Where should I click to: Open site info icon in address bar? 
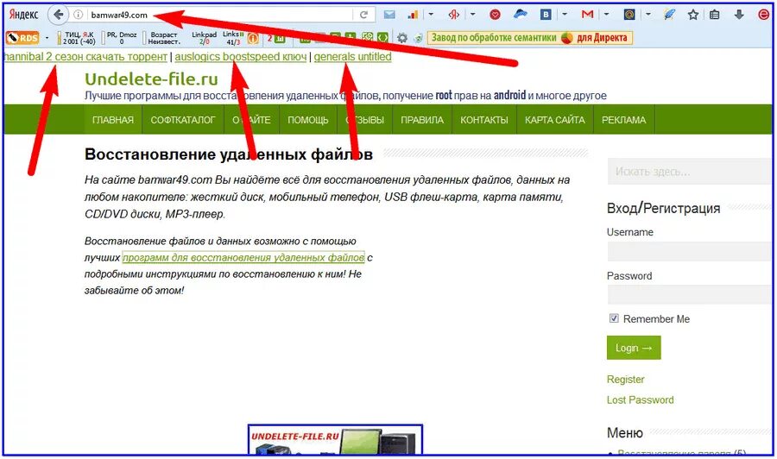pos(78,15)
